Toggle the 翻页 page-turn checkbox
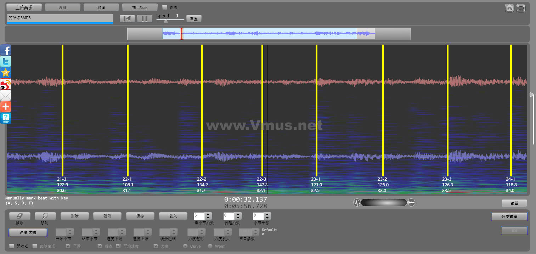The image size is (536, 254). click(x=165, y=7)
